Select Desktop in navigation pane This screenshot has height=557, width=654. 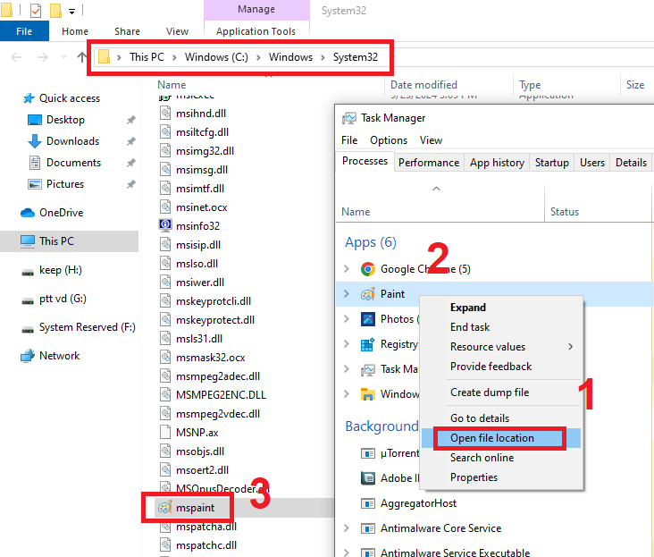coord(65,120)
